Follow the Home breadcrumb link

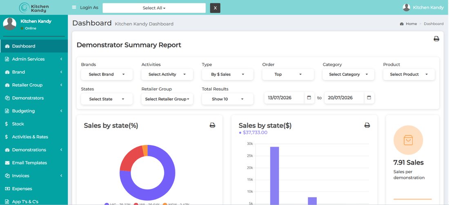(411, 24)
